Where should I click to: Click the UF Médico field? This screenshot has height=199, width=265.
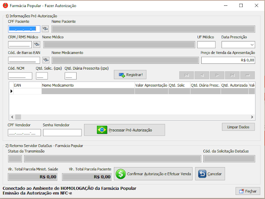(206, 44)
